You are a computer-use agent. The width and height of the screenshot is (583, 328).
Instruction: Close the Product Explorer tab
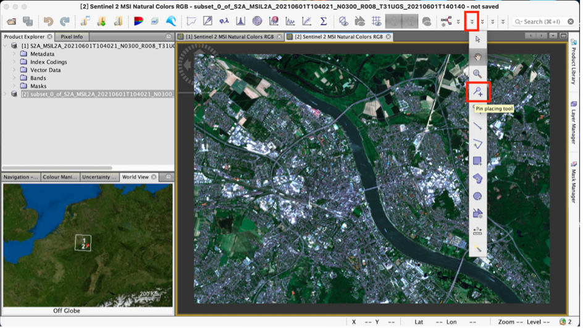pyautogui.click(x=50, y=36)
